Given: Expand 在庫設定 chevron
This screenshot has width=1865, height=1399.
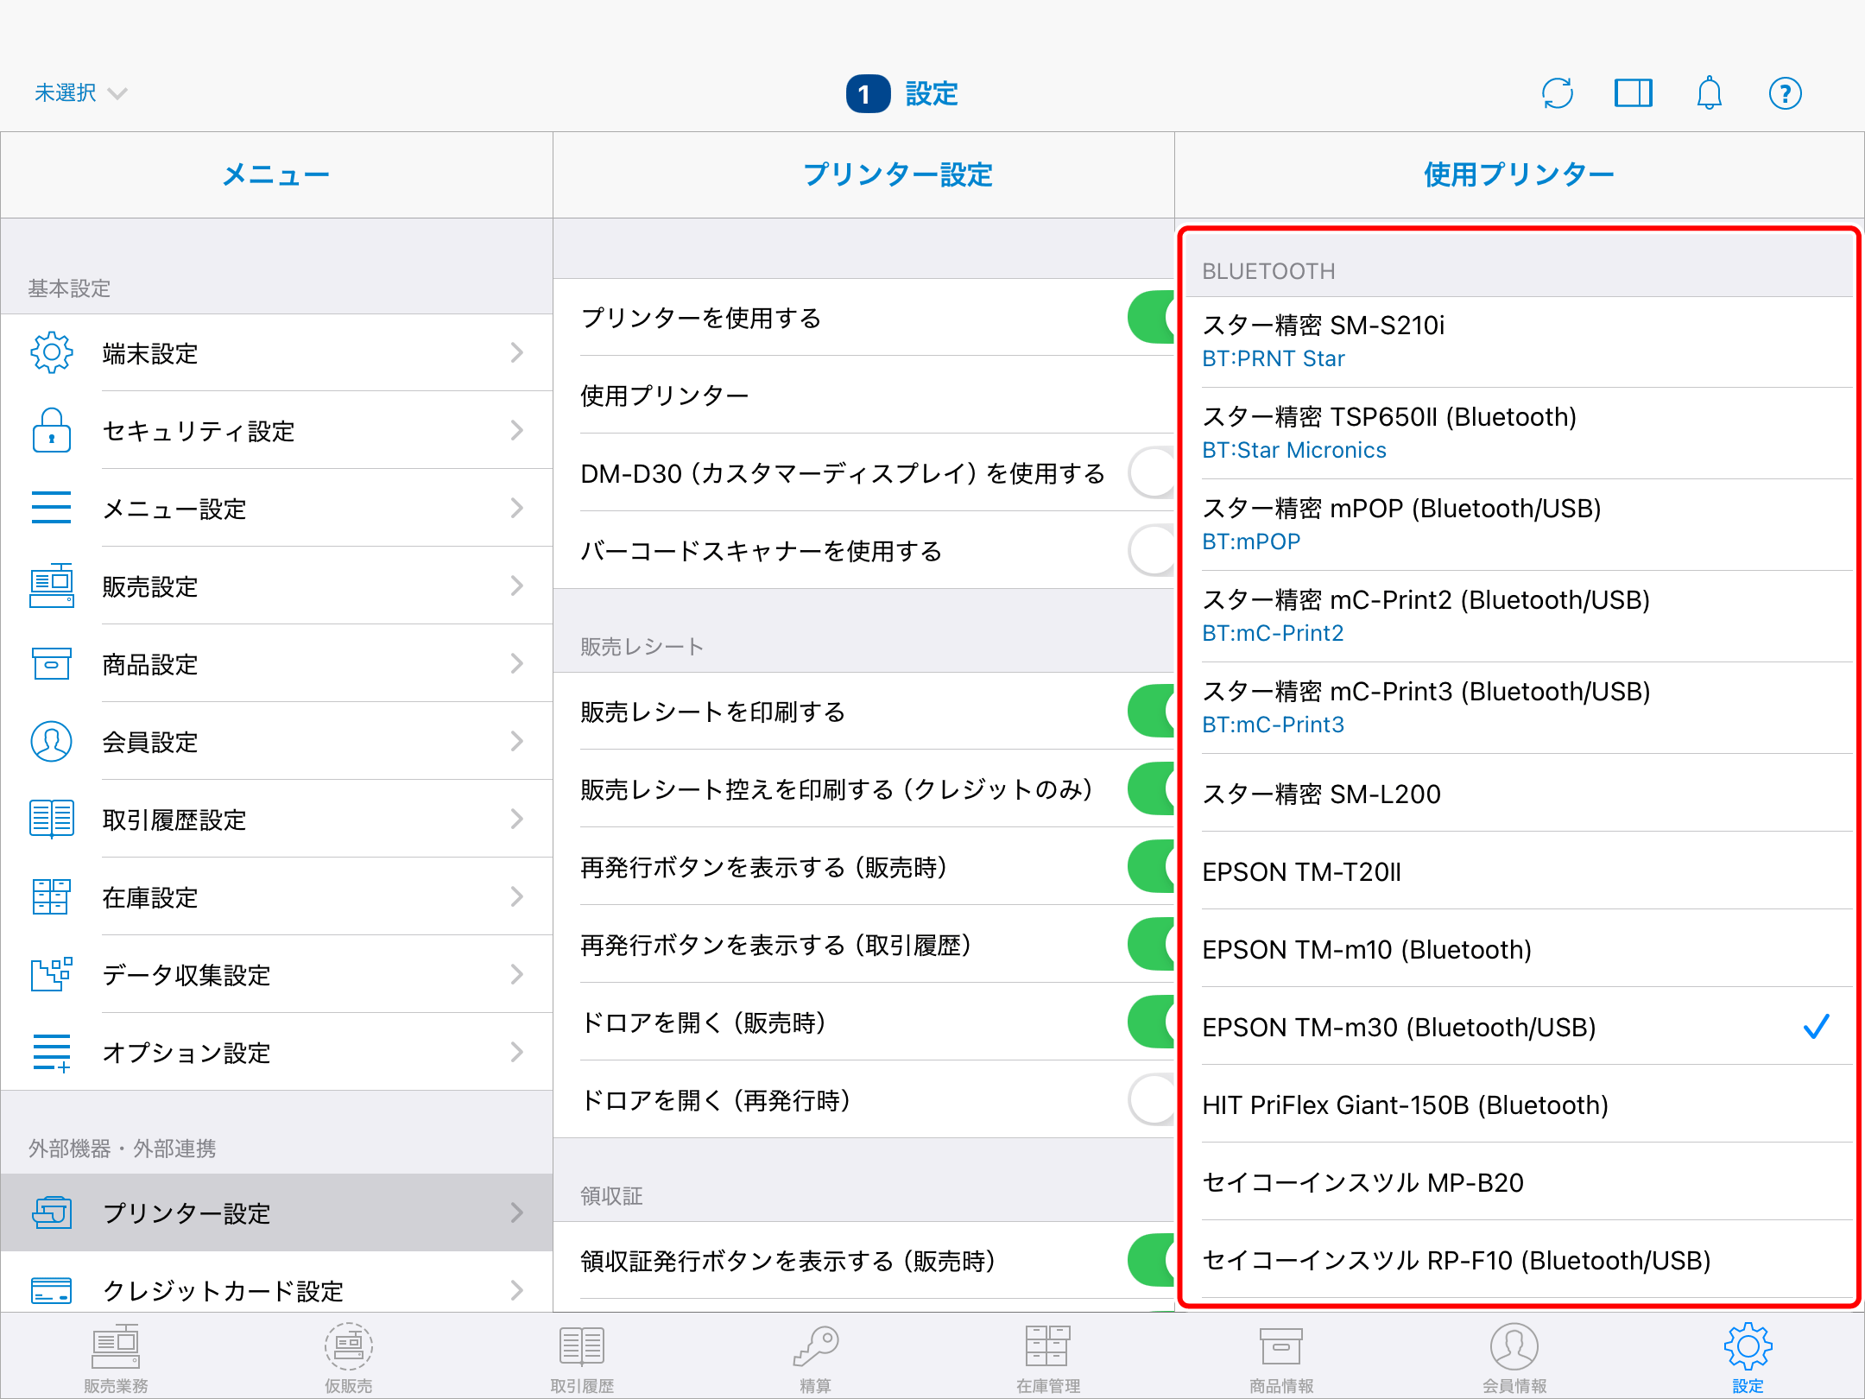Looking at the screenshot, I should tap(517, 896).
